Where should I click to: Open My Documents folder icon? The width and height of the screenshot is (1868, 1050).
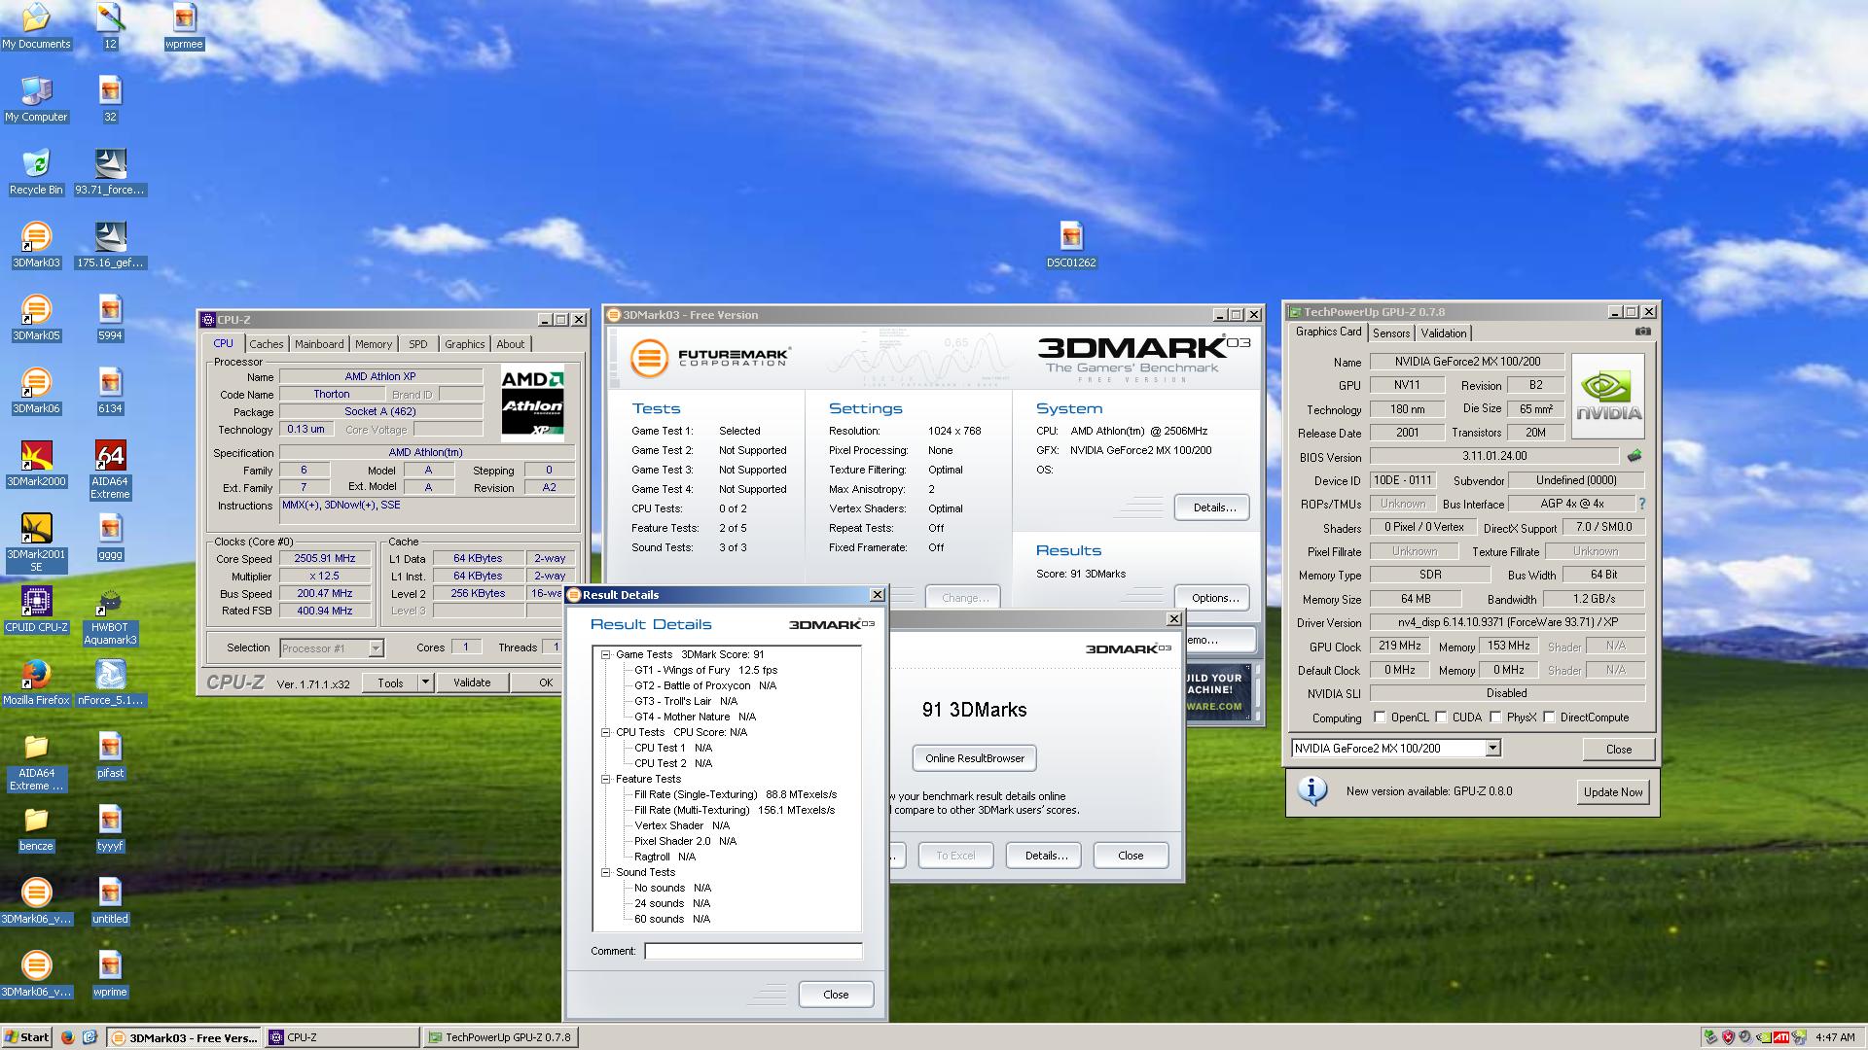pyautogui.click(x=36, y=26)
